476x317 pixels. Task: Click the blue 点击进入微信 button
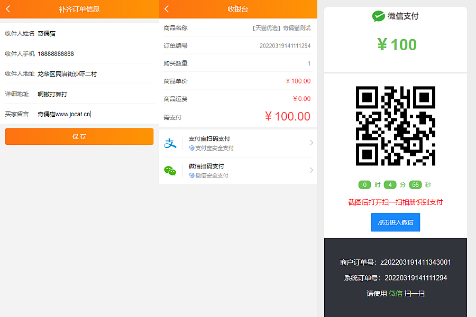395,222
